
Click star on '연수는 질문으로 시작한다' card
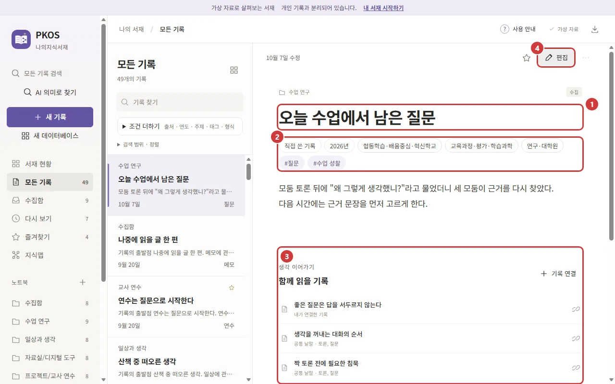pos(231,288)
